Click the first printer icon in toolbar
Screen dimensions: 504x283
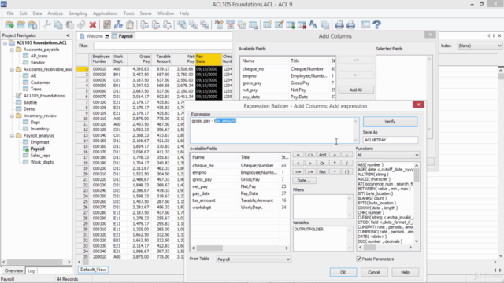coord(339,24)
